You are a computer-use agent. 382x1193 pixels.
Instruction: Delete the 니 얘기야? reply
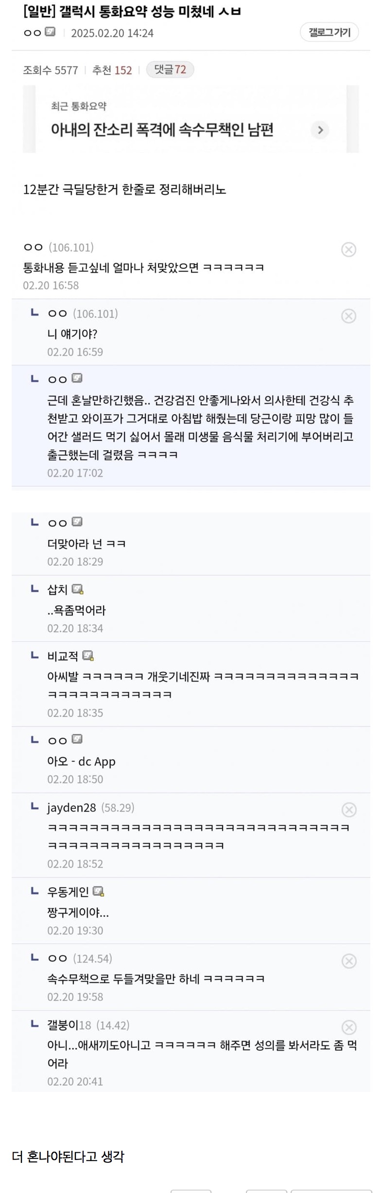[348, 316]
